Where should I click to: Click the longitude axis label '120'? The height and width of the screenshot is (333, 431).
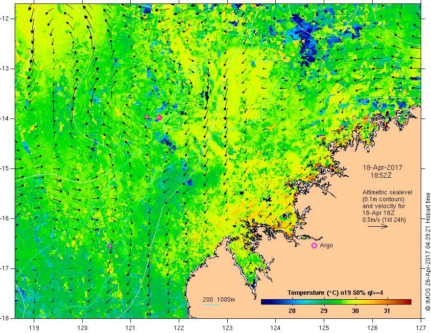click(82, 328)
